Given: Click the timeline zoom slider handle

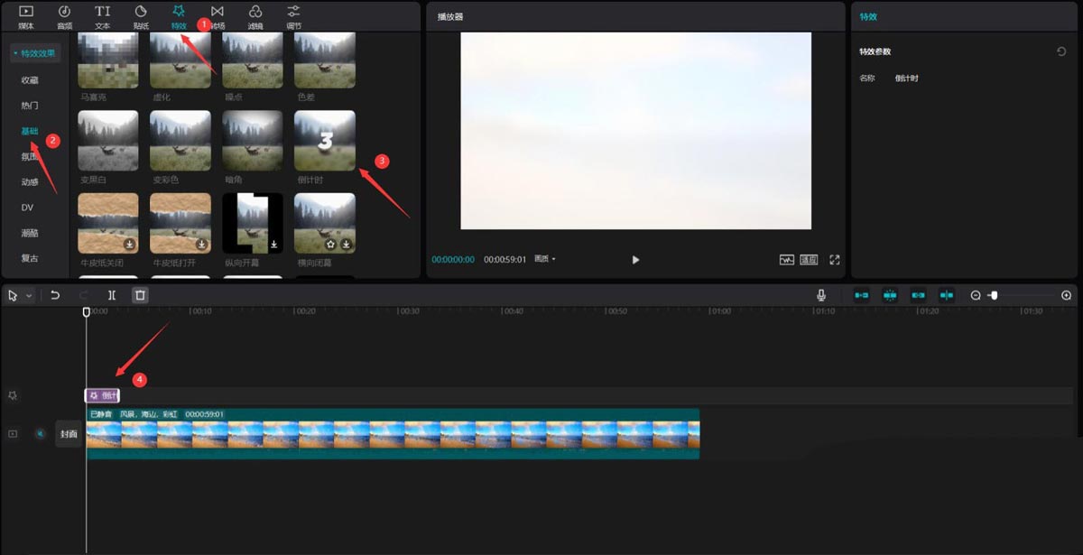Looking at the screenshot, I should 994,295.
